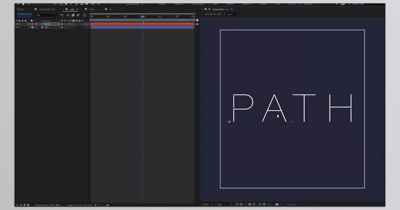Toggle Box layer quality switch

pyautogui.click(x=67, y=27)
